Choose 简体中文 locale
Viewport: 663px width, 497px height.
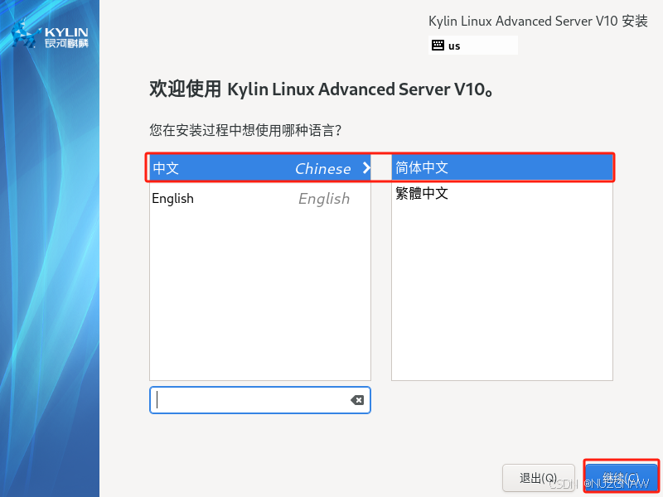click(502, 167)
